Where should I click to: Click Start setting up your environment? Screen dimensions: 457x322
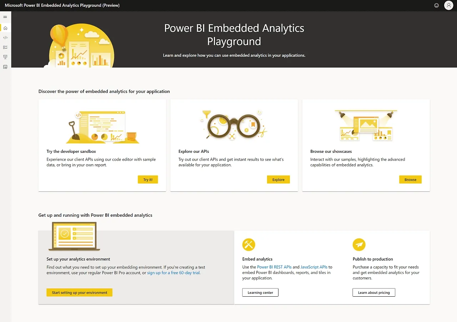[x=79, y=292]
